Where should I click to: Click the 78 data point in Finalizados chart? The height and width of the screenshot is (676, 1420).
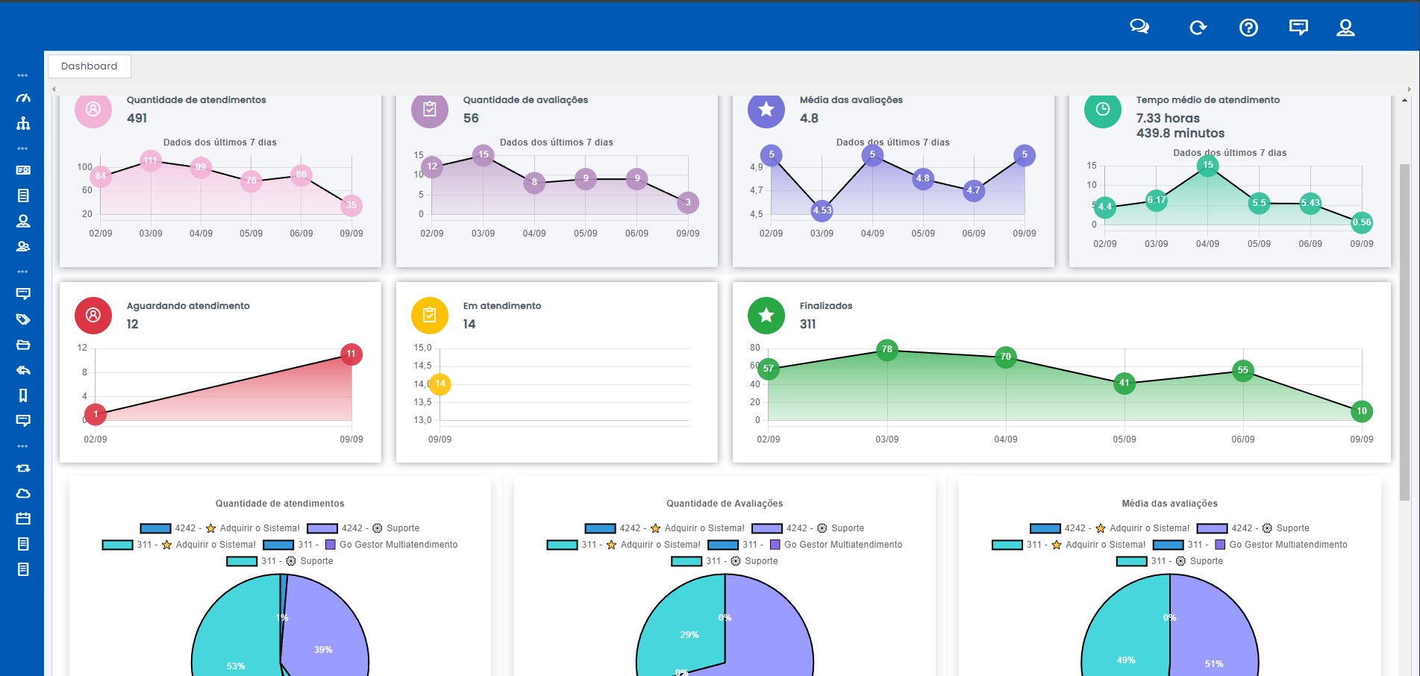(x=886, y=349)
